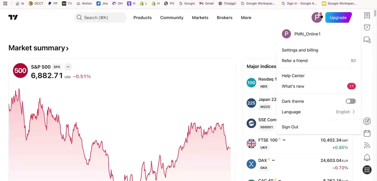
Task: Click the FTSE 100 UK flag icon
Action: click(x=251, y=143)
